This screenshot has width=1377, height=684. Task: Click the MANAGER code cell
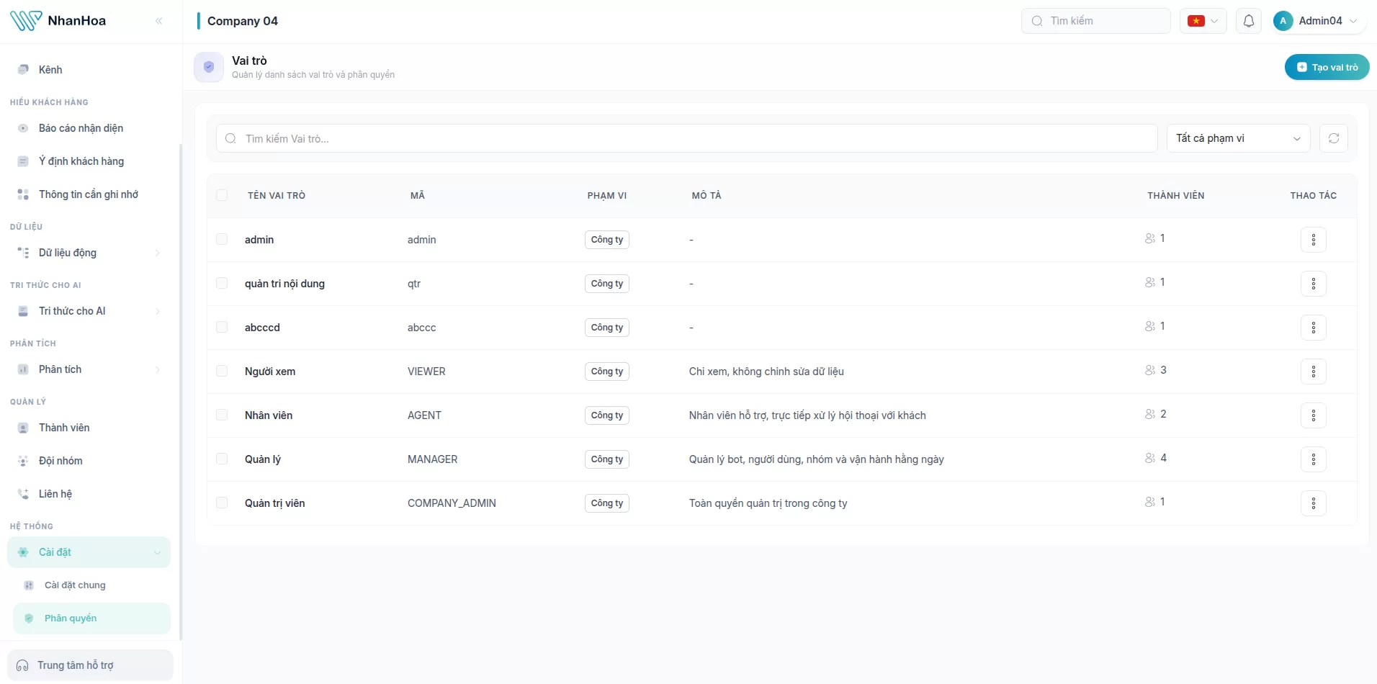(x=432, y=459)
